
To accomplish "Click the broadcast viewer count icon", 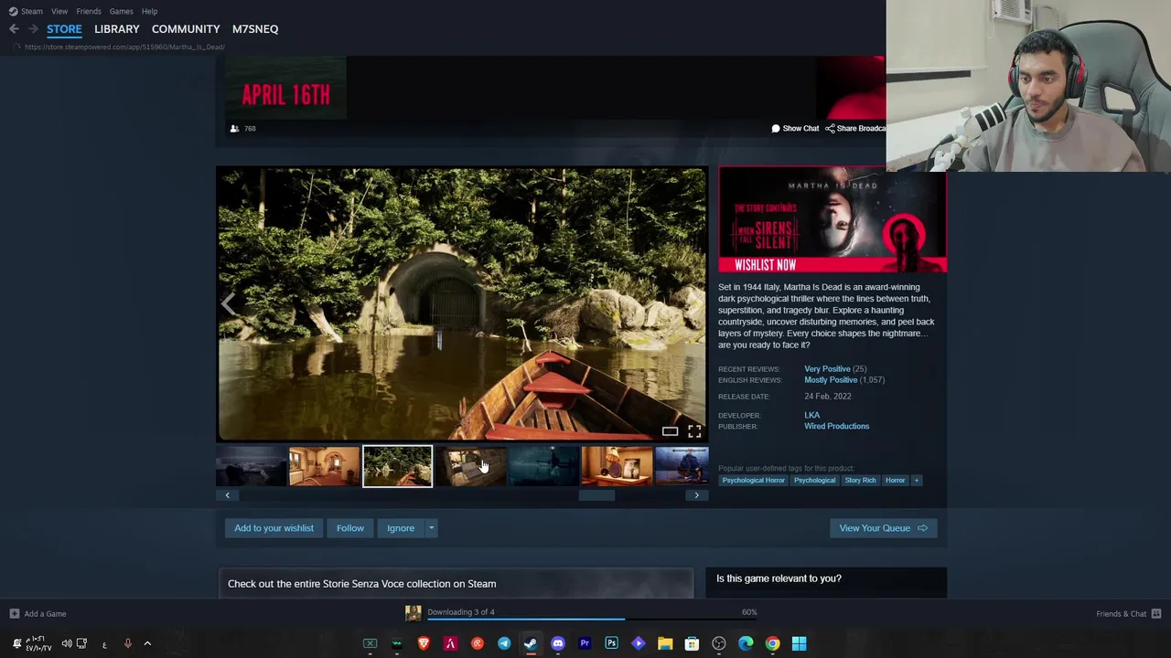I will tap(234, 129).
